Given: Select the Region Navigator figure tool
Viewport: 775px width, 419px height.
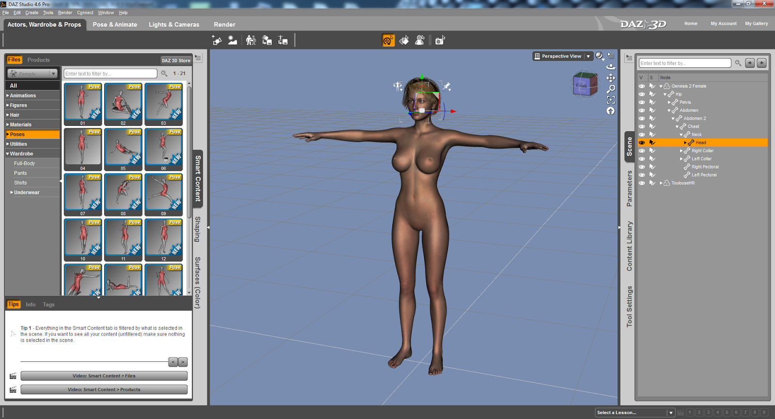Looking at the screenshot, I should 420,40.
